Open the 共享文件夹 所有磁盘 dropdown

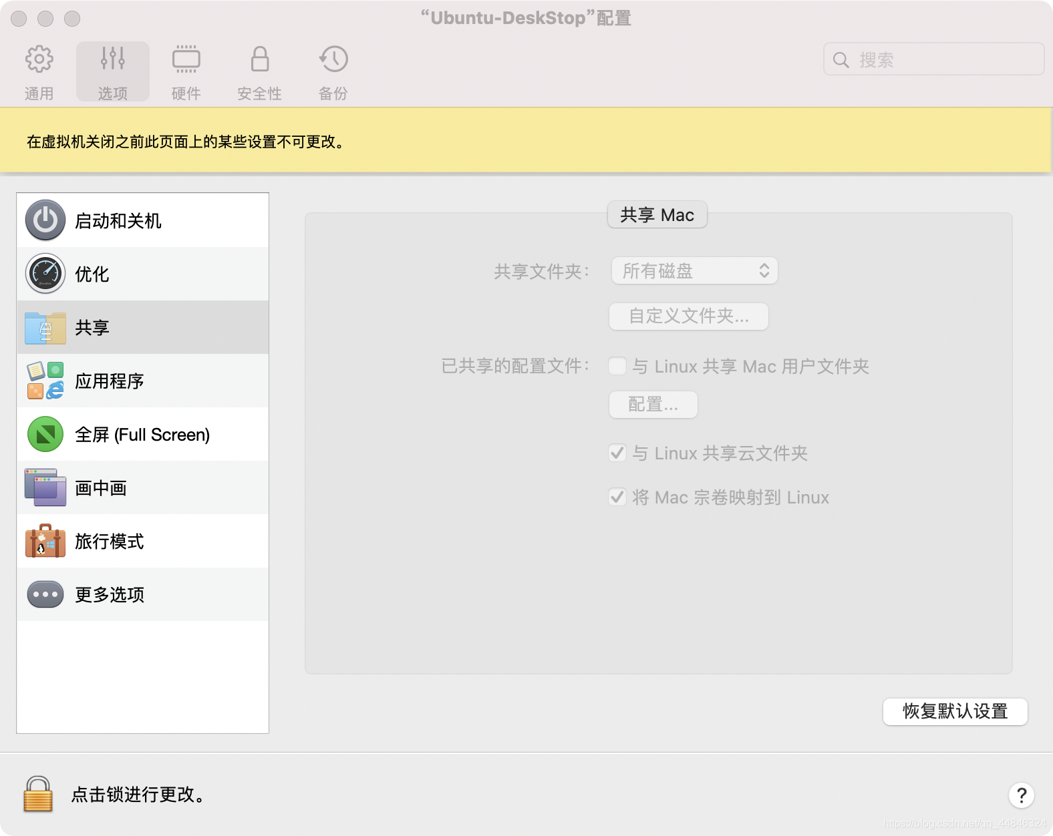pyautogui.click(x=695, y=270)
